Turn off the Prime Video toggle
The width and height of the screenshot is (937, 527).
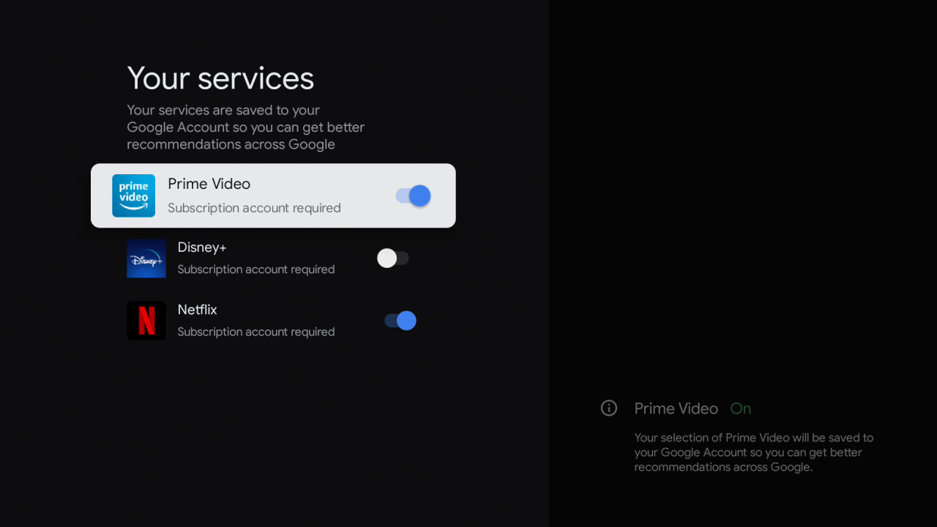tap(414, 195)
